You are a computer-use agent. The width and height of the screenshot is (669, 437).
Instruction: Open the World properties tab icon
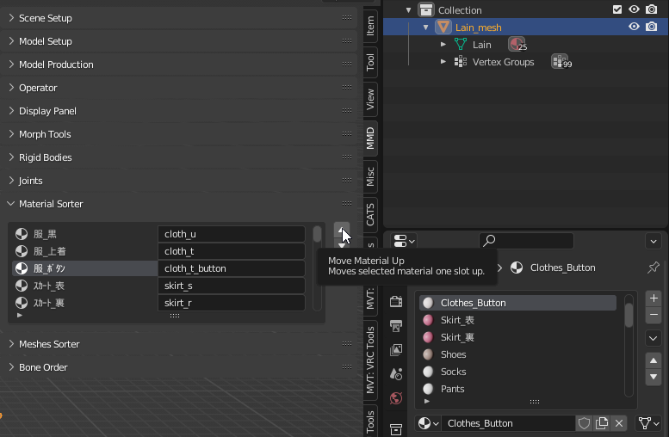point(396,398)
